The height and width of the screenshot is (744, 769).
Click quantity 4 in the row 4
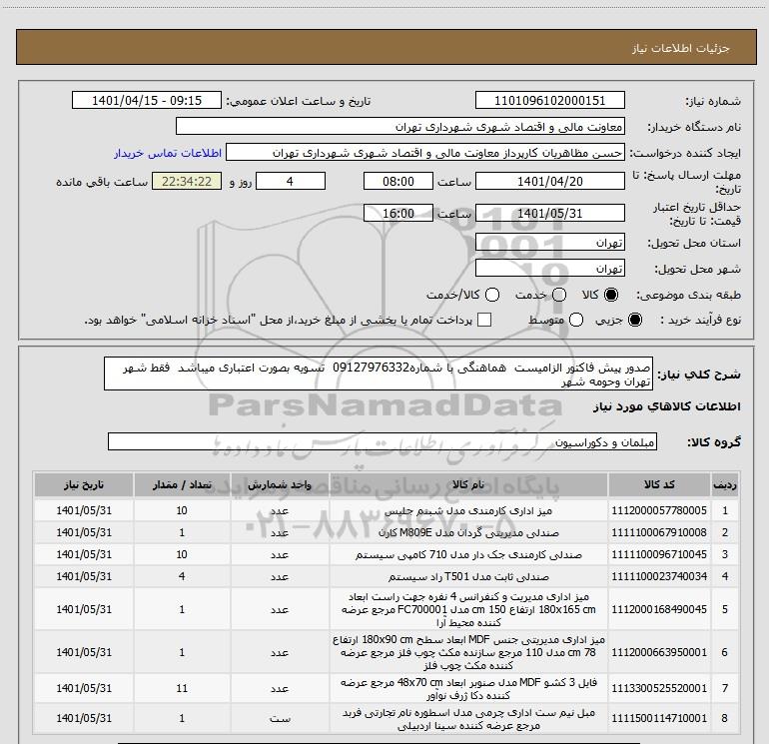click(182, 576)
